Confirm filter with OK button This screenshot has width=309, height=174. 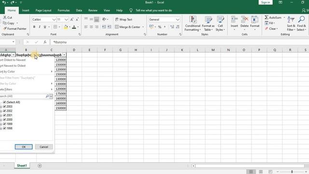pos(24,147)
